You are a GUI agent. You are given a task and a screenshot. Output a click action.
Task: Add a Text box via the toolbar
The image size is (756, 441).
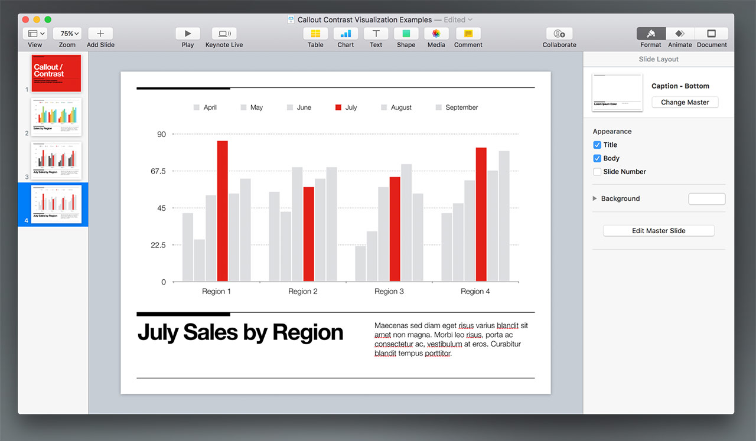pyautogui.click(x=376, y=34)
